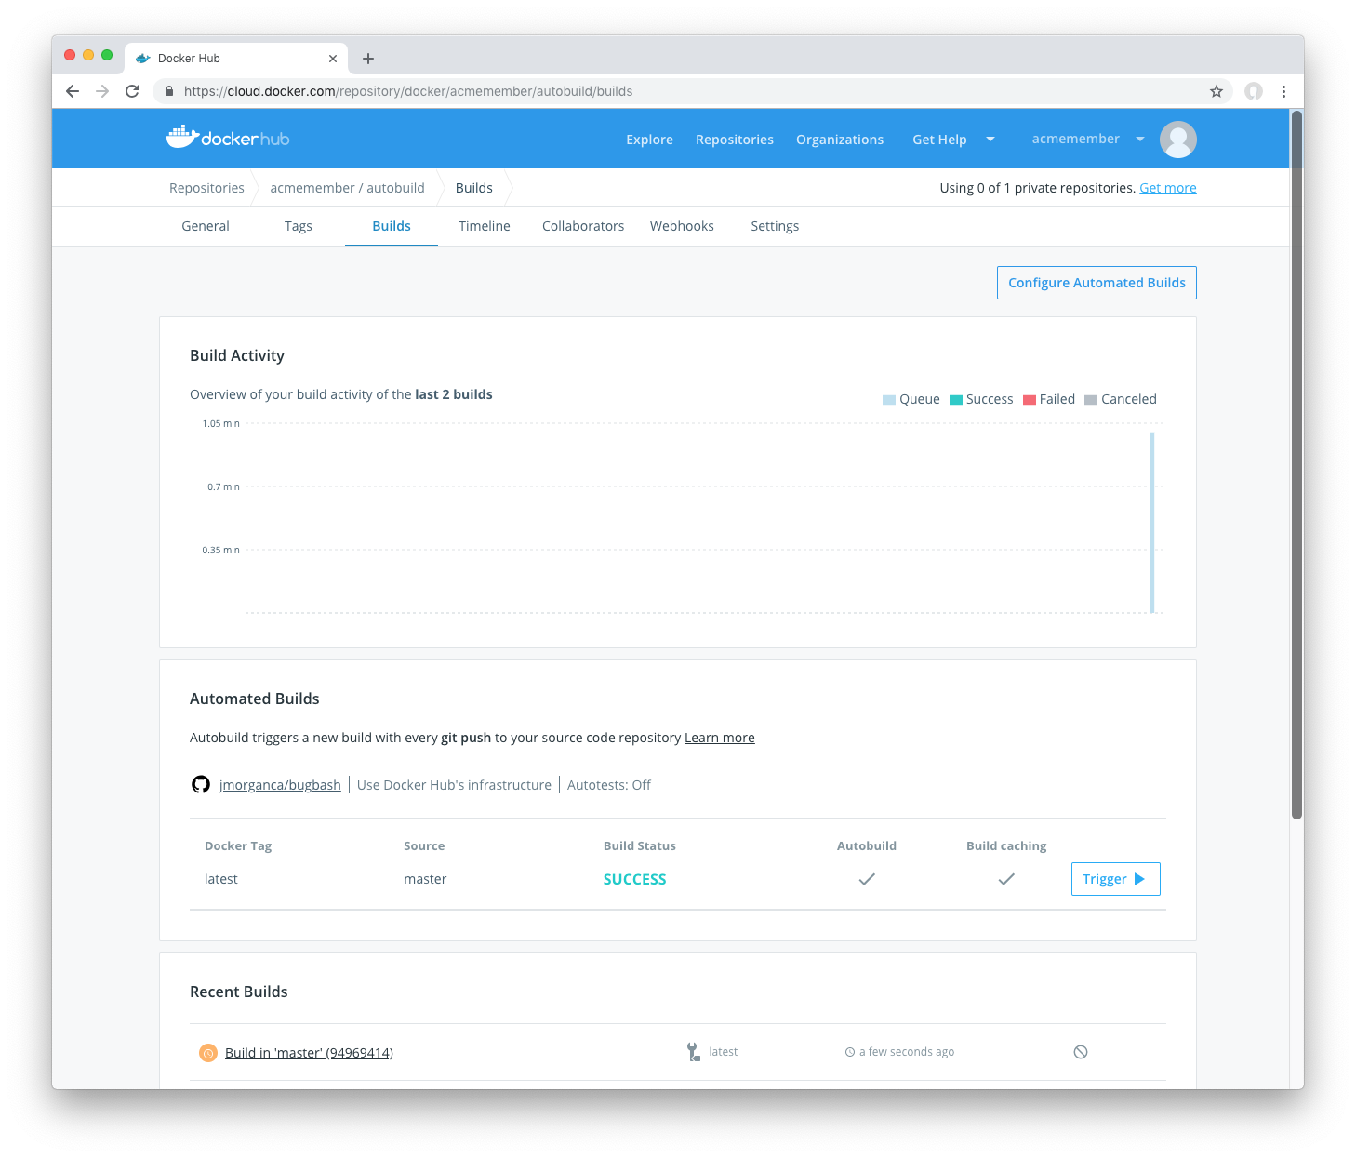The image size is (1356, 1158).
Task: Click the GitHub icon beside jmorganca/bugbash
Action: pos(201,784)
